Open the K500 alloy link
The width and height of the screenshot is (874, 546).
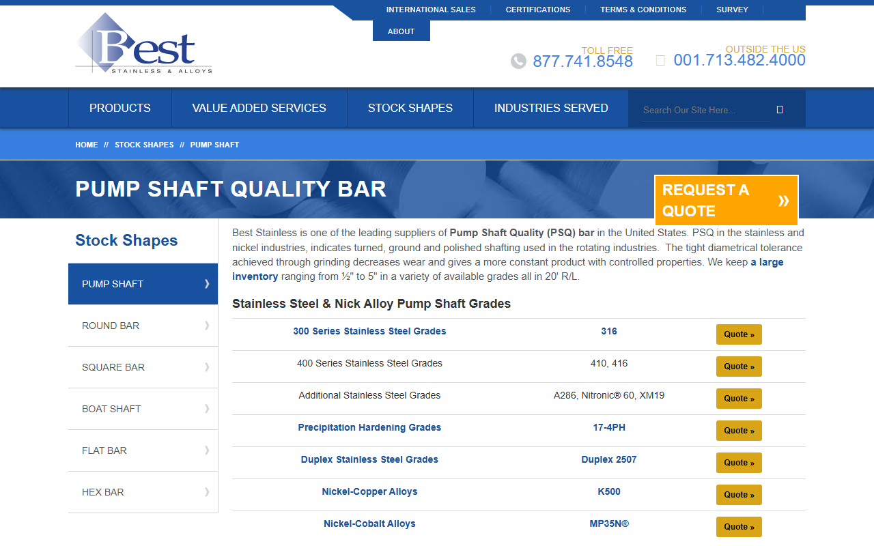pos(609,491)
